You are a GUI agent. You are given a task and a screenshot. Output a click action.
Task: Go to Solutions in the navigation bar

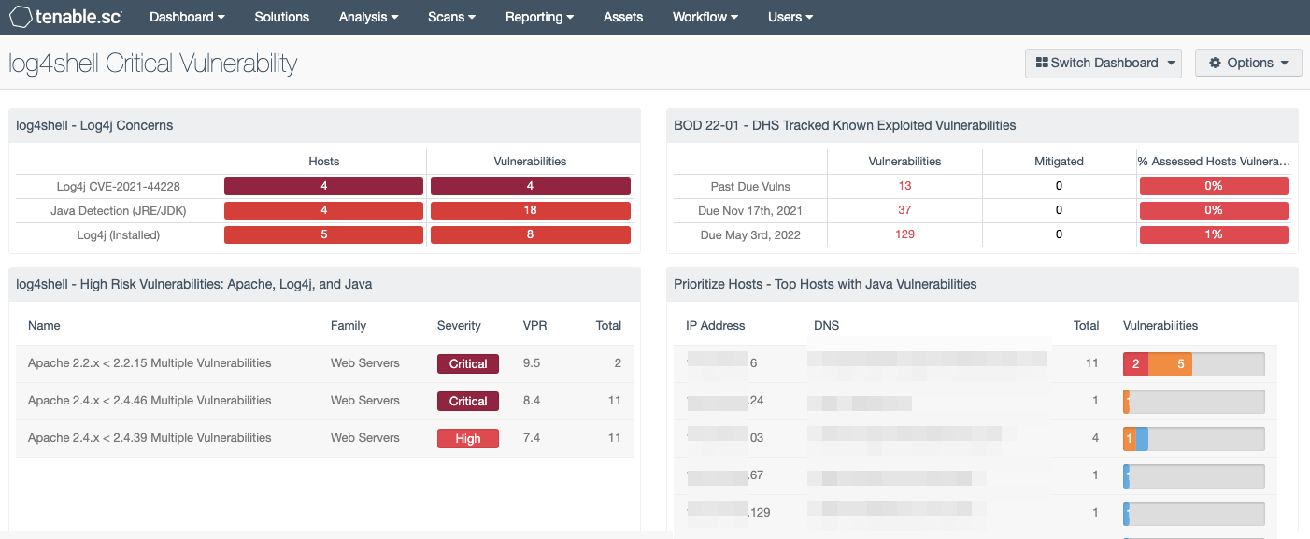click(x=282, y=17)
